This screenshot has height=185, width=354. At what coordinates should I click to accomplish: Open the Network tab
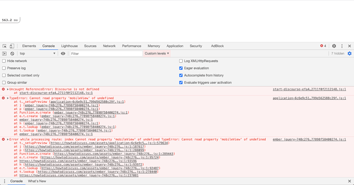pos(109,46)
